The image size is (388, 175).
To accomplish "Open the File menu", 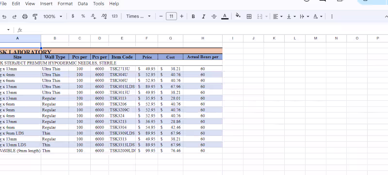I will [x=3, y=4].
